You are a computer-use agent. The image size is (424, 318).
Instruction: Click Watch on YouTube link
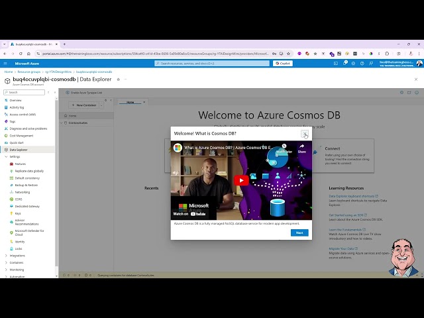tap(189, 214)
